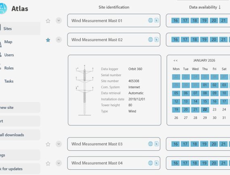Click the JANUARY 2026 calendar title
Viewport: 230px width, 175px height.
pyautogui.click(x=204, y=60)
